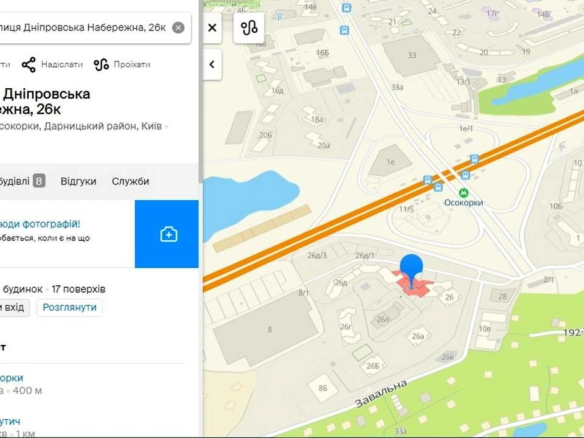Click the building labeled 1е

[x=391, y=162]
